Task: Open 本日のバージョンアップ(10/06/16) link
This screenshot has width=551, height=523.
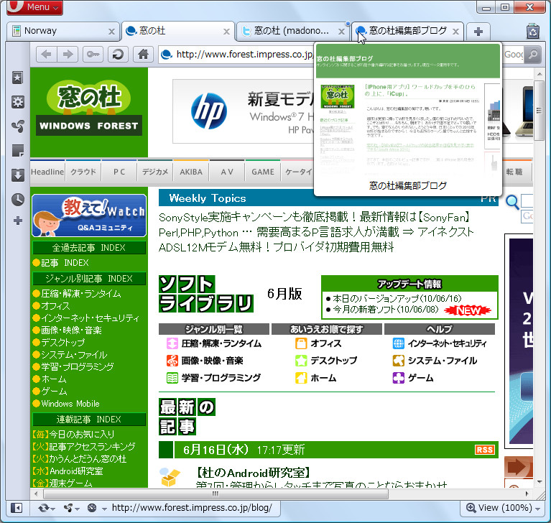Action: click(397, 299)
